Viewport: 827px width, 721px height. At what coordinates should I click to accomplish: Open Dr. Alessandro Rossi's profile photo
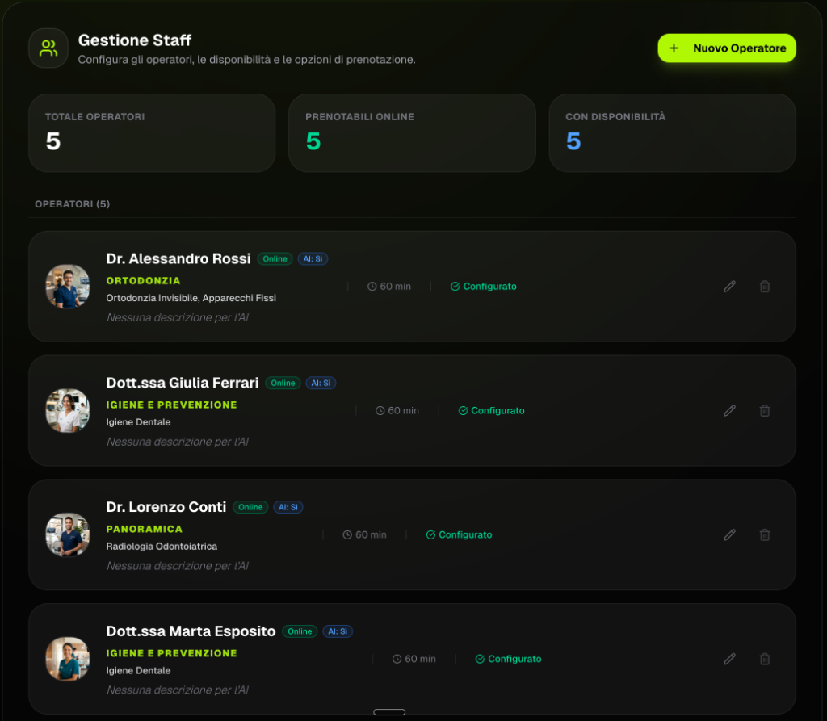[x=68, y=287]
